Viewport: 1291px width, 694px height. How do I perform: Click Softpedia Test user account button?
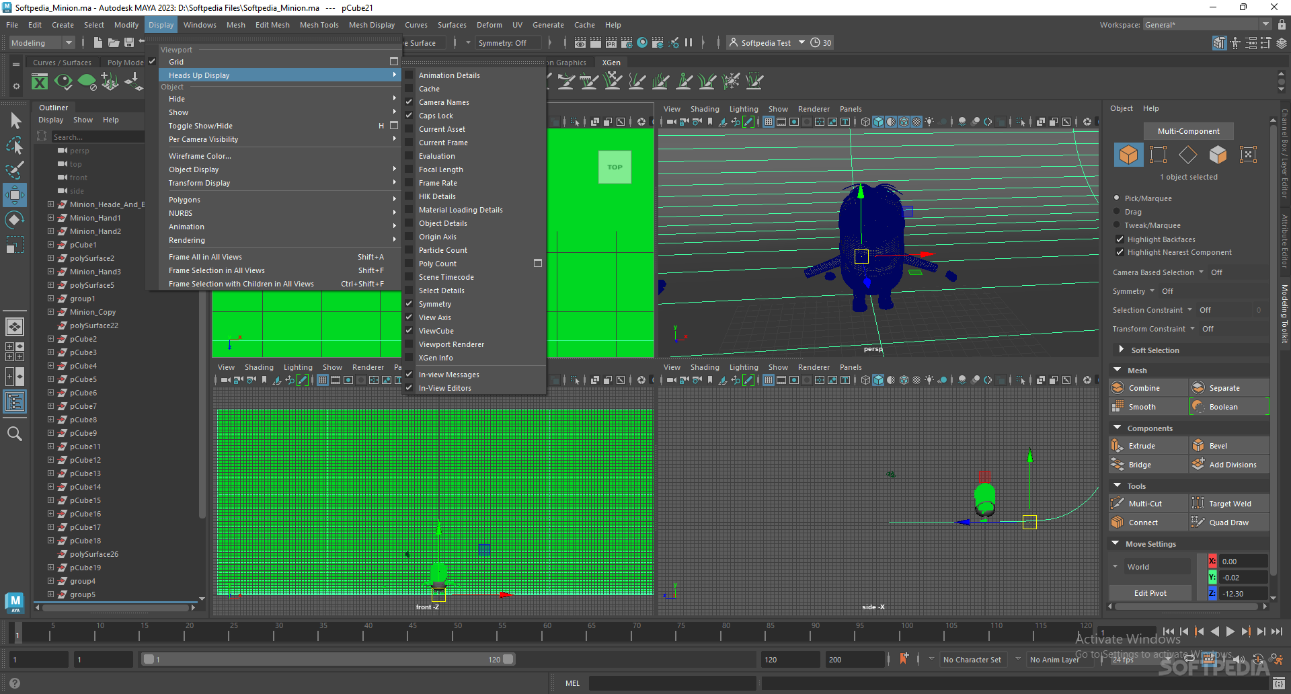coord(767,43)
